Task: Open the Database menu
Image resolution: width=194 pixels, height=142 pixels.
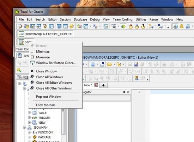Action: (80, 19)
